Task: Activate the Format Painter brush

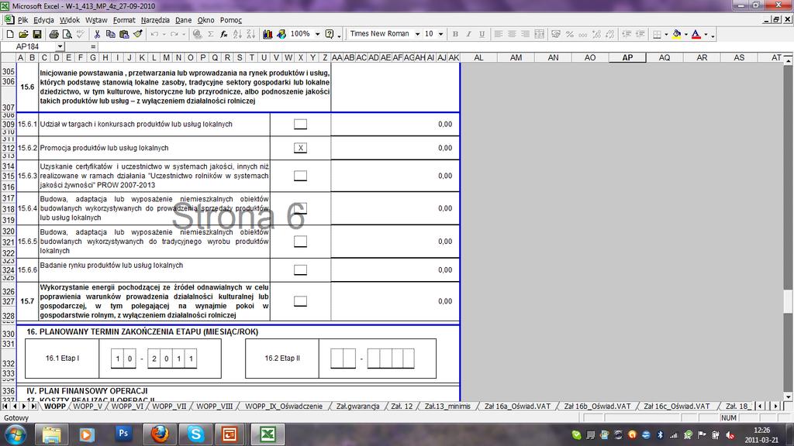Action: pos(138,34)
